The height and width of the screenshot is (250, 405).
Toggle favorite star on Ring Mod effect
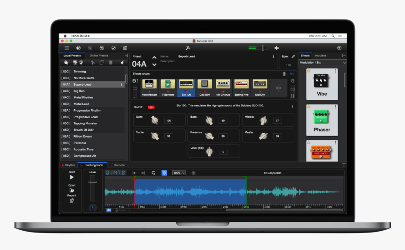coord(308,143)
